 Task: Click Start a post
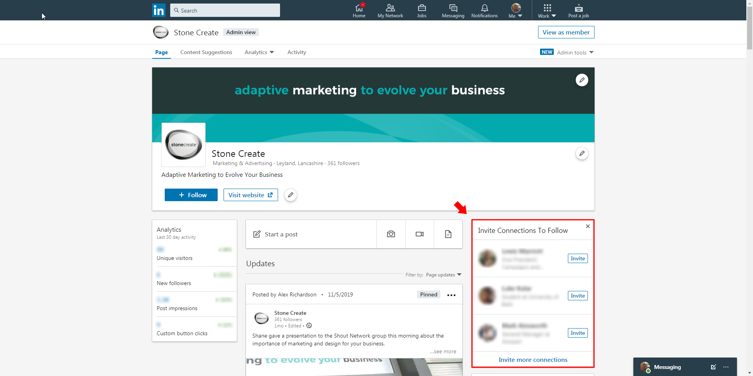coord(311,234)
